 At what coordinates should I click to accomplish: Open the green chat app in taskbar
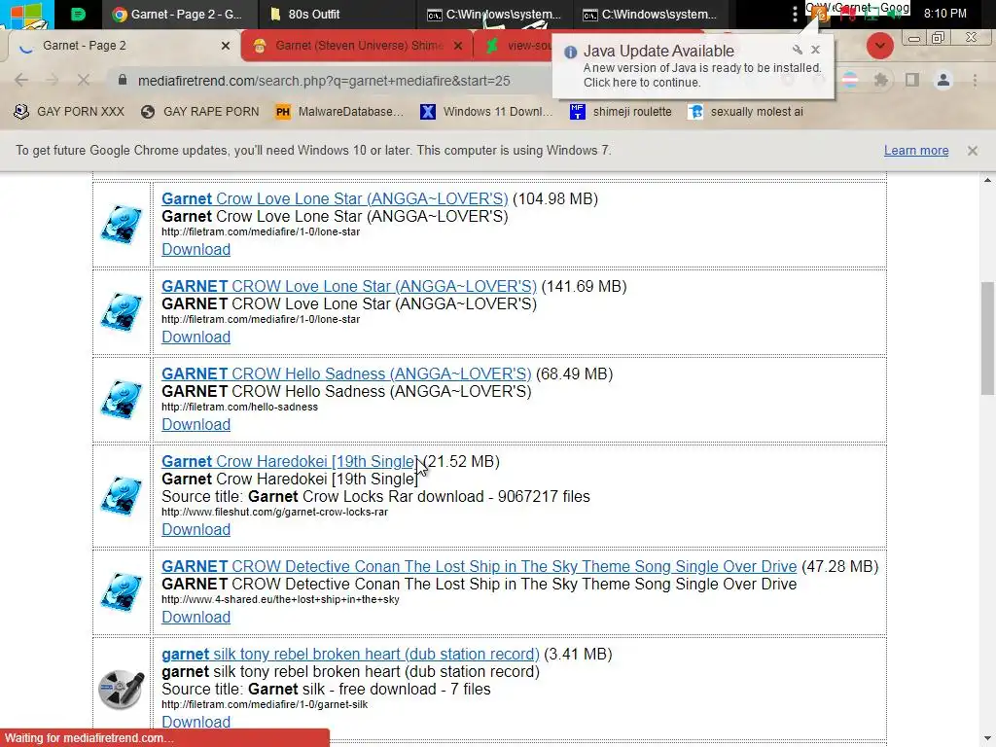[78, 14]
